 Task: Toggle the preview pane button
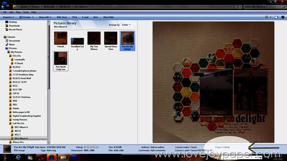[276, 17]
